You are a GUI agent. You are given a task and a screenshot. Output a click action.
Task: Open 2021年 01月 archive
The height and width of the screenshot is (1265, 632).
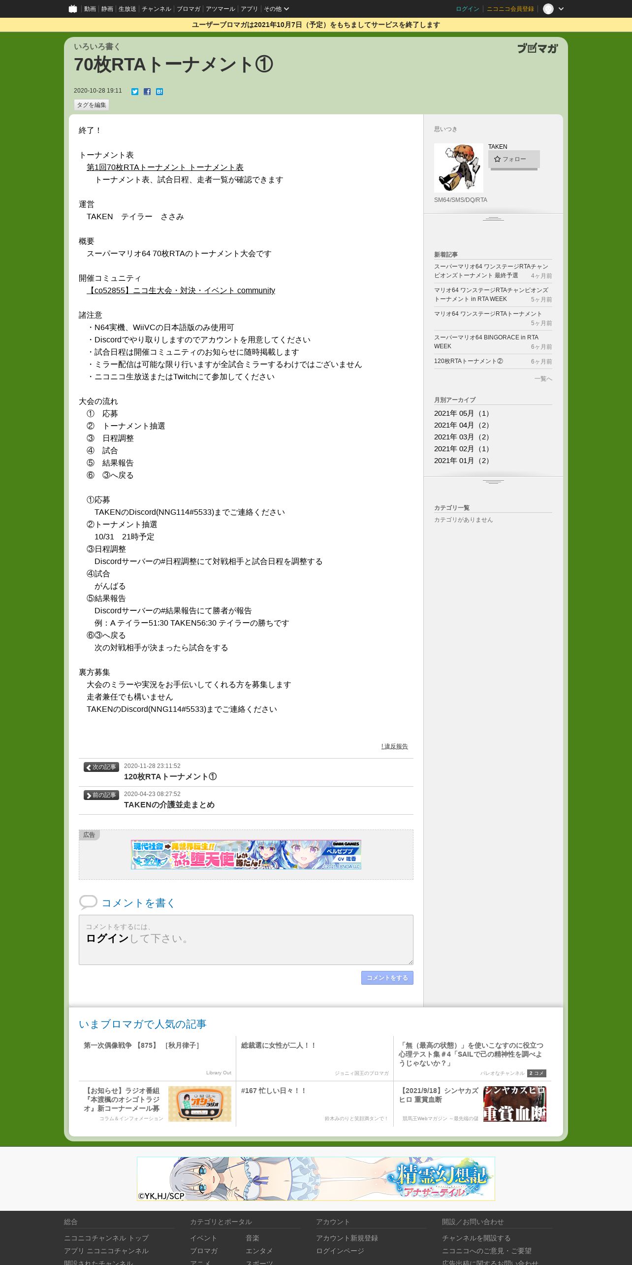[462, 461]
